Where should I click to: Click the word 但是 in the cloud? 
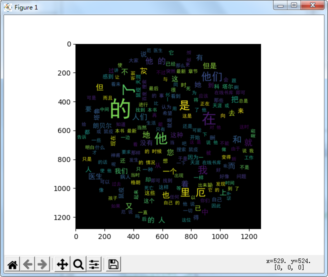tap(209, 65)
